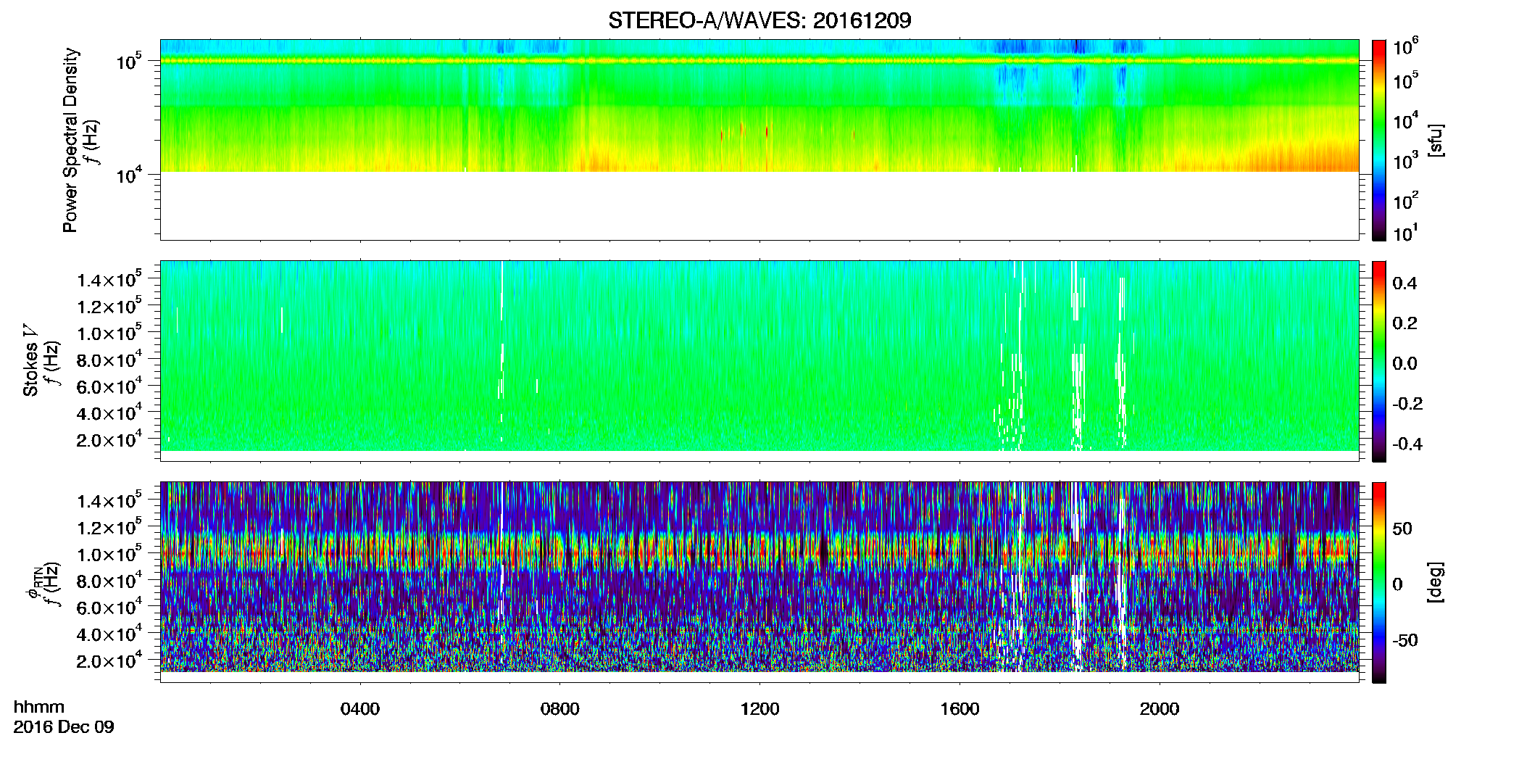Select the 0800 time axis label
This screenshot has height=783, width=1519.
point(559,709)
